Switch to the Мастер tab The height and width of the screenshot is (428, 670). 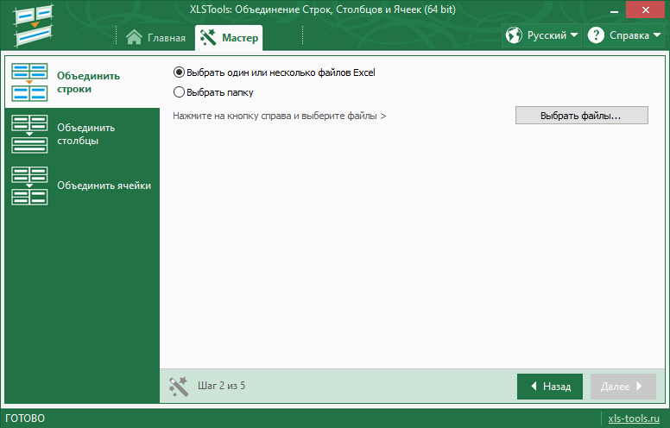pyautogui.click(x=230, y=38)
